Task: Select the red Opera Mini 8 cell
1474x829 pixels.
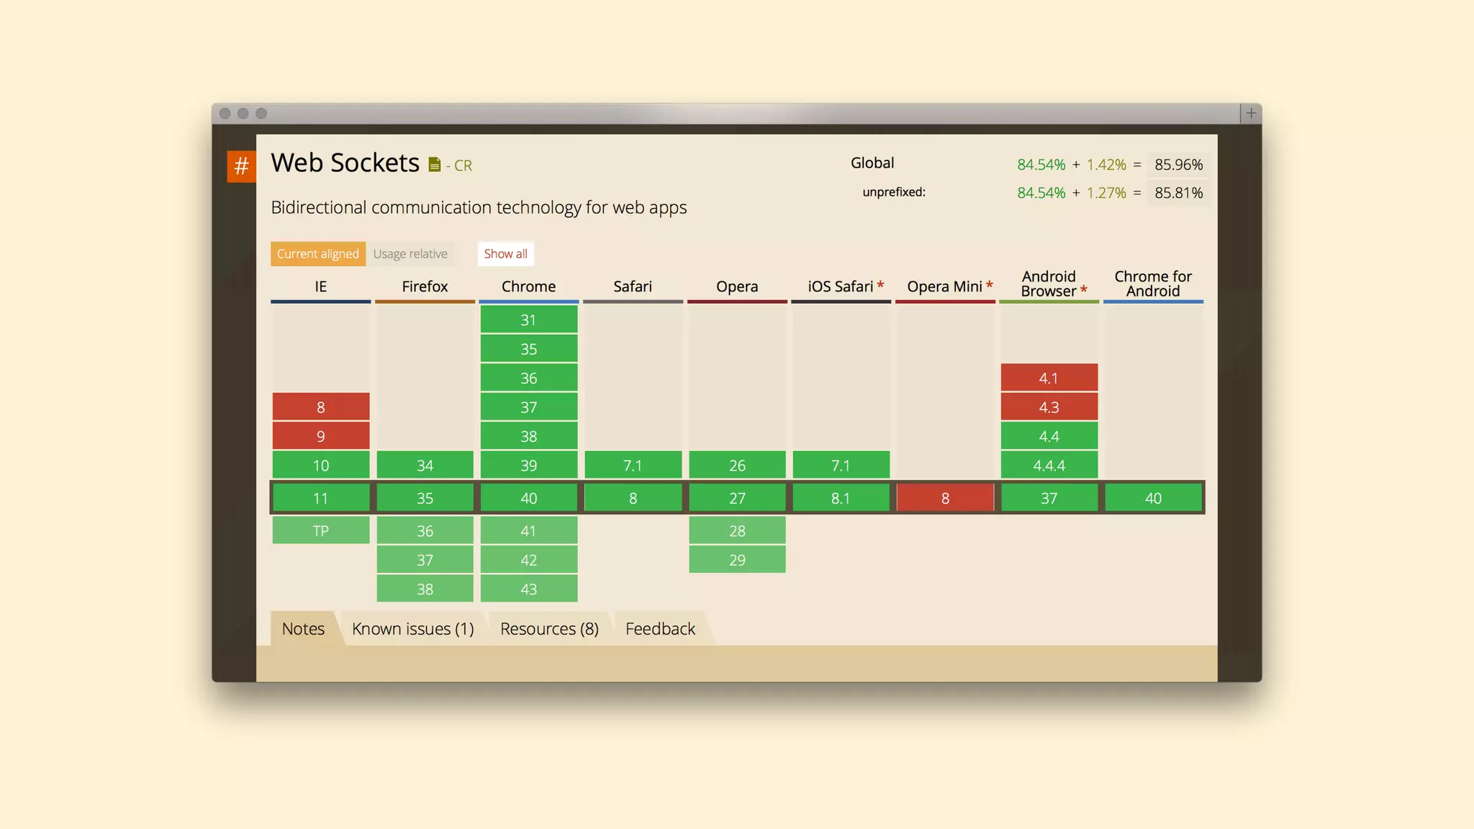Action: tap(945, 498)
